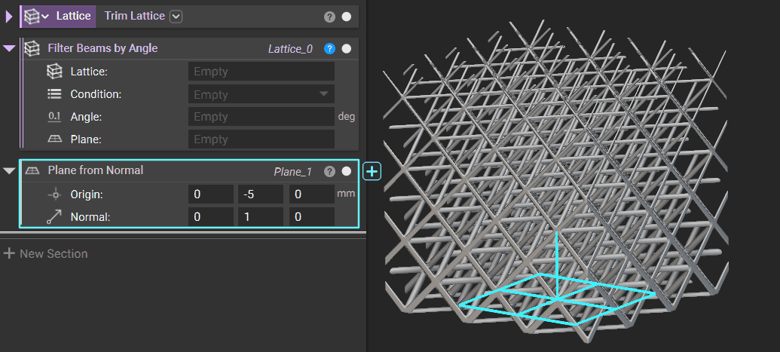Click the Angle input field

[261, 117]
